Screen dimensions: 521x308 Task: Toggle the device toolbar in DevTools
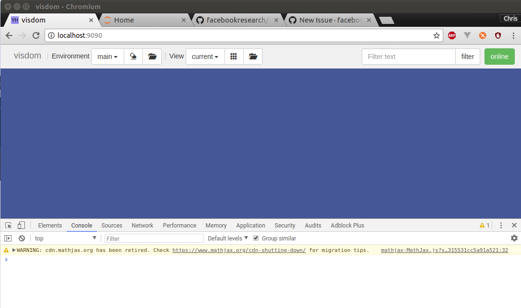click(21, 225)
